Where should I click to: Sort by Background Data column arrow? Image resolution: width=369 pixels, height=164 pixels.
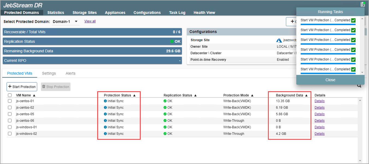[x=306, y=95]
